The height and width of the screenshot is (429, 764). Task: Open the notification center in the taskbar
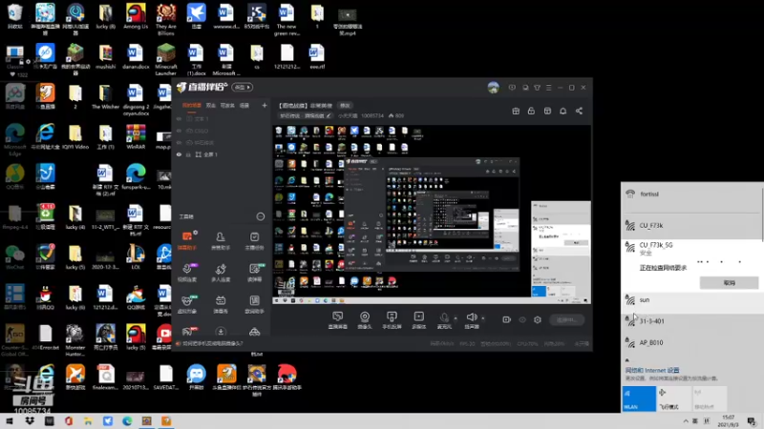tap(752, 421)
